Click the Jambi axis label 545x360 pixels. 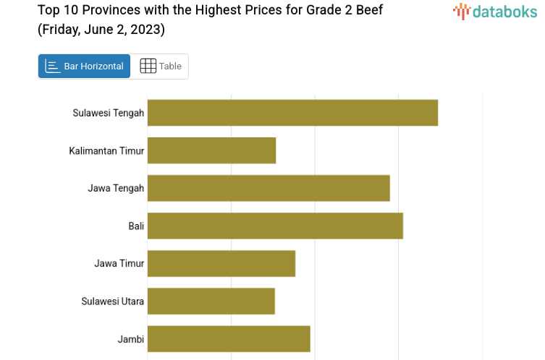point(130,338)
